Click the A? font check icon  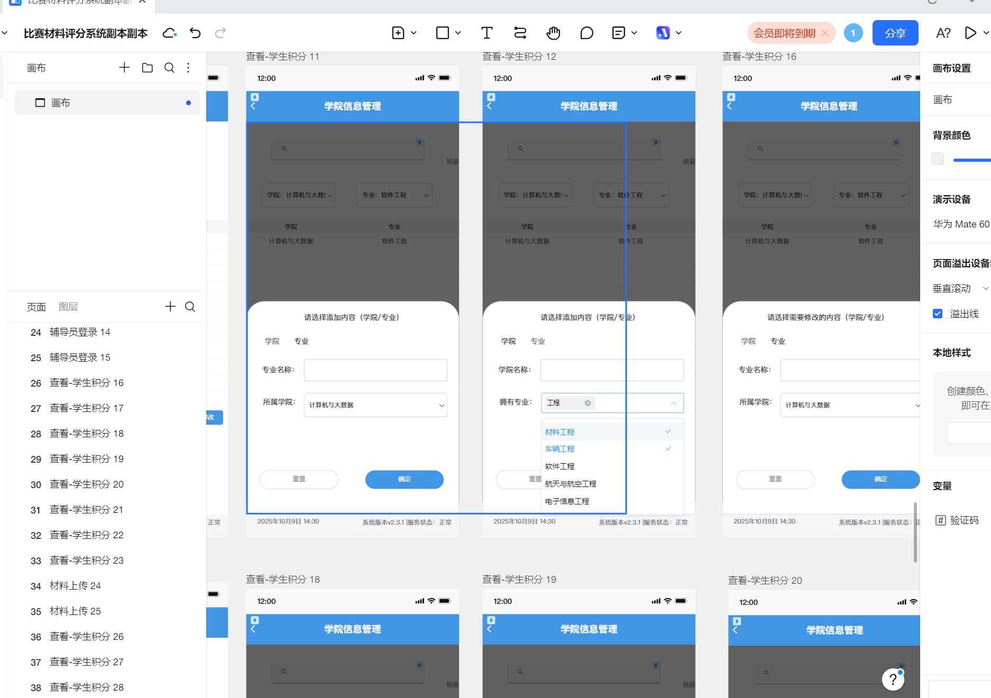pyautogui.click(x=943, y=33)
